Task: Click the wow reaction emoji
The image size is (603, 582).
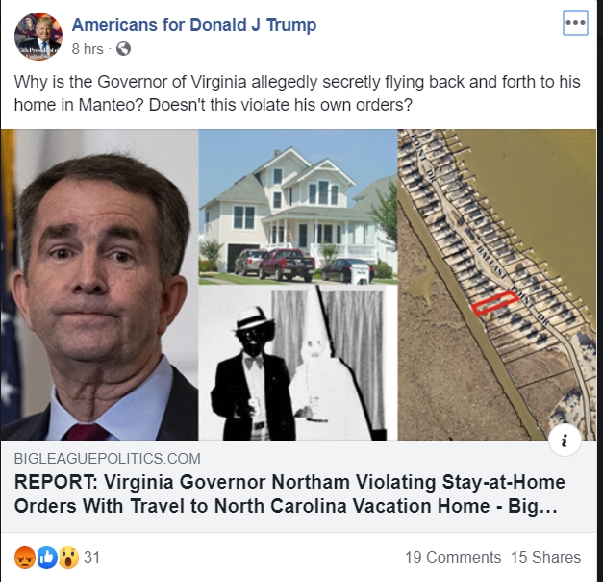Action: (x=69, y=557)
